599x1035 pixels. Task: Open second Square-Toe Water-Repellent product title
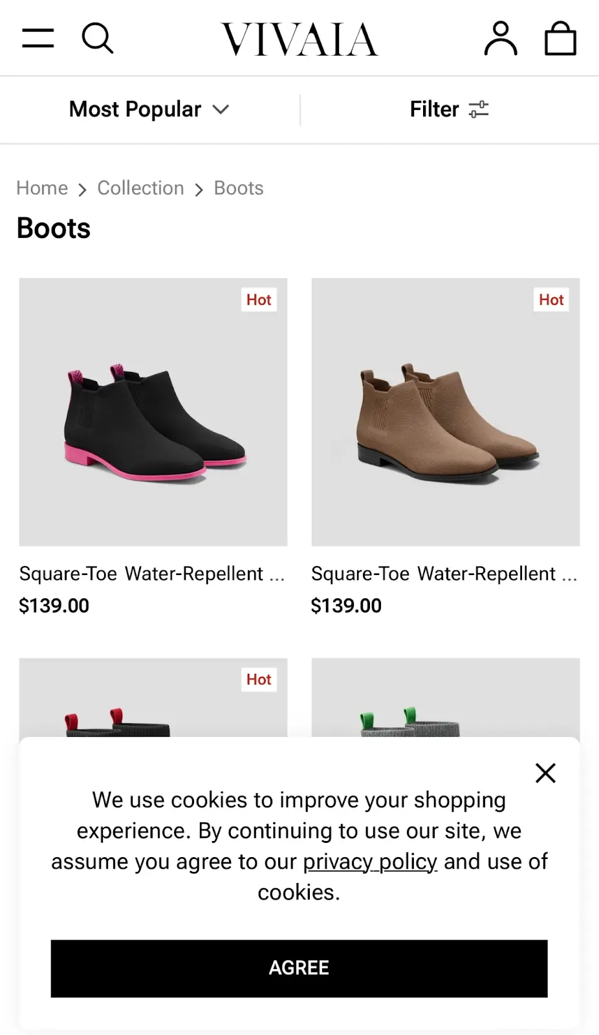pyautogui.click(x=444, y=574)
